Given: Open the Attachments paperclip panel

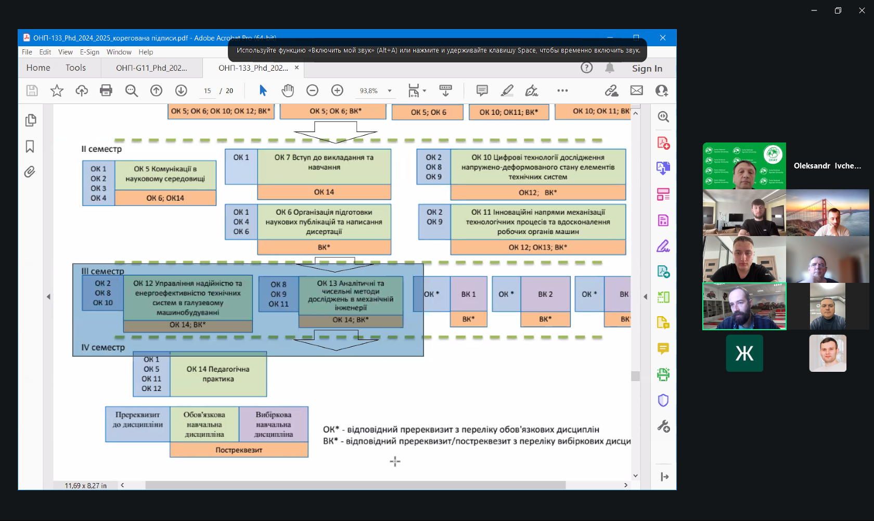Looking at the screenshot, I should 30,172.
